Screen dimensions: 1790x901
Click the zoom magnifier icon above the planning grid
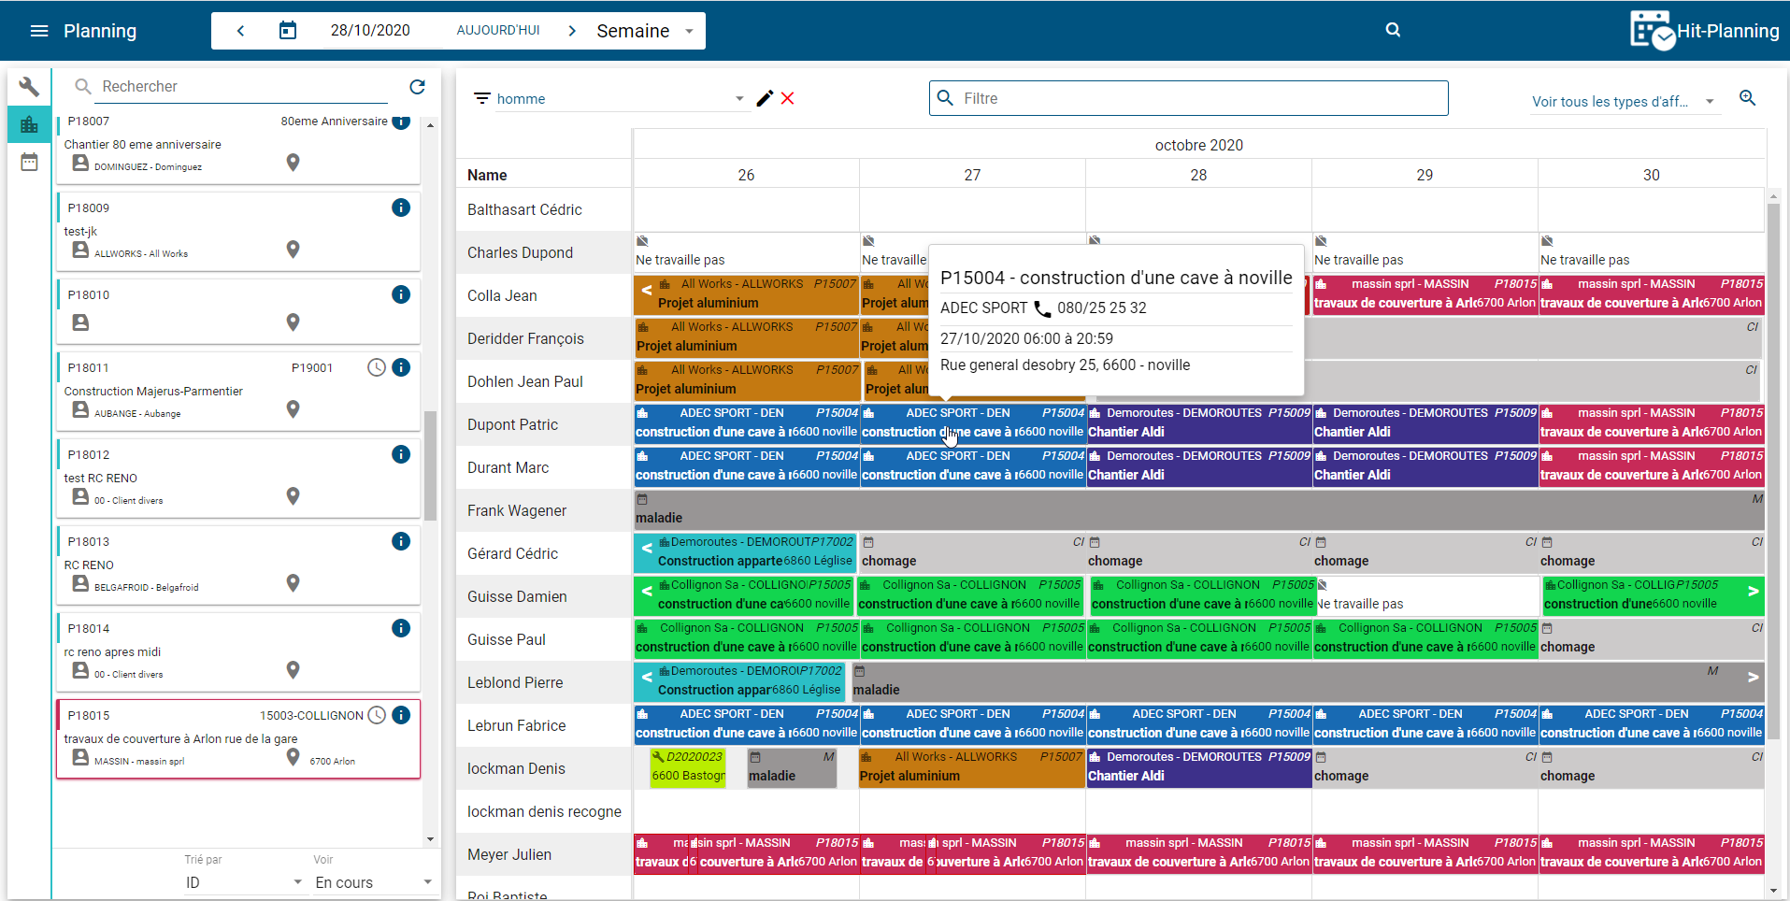[1747, 97]
